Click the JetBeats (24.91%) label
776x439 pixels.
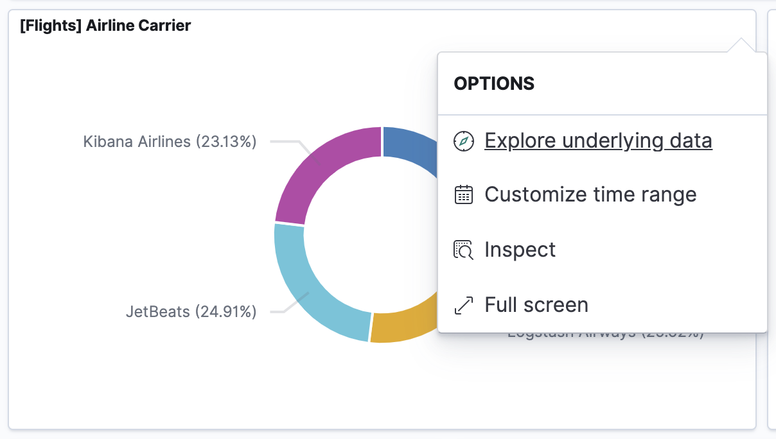tap(191, 311)
